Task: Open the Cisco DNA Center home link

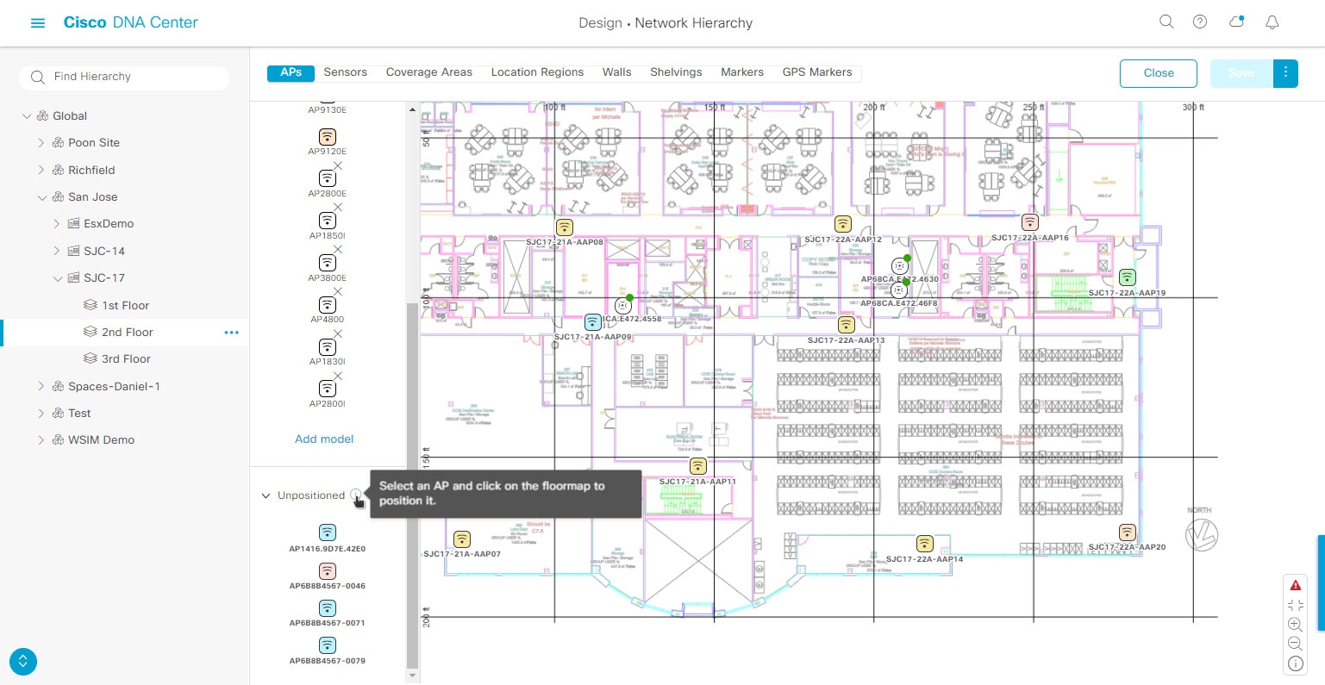Action: (x=131, y=22)
